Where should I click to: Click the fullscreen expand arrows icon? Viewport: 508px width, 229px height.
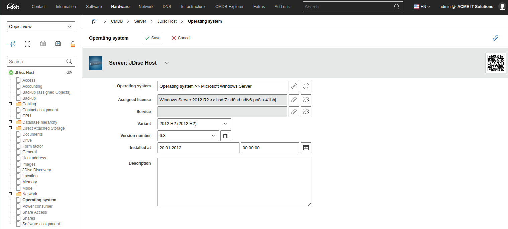pos(27,44)
